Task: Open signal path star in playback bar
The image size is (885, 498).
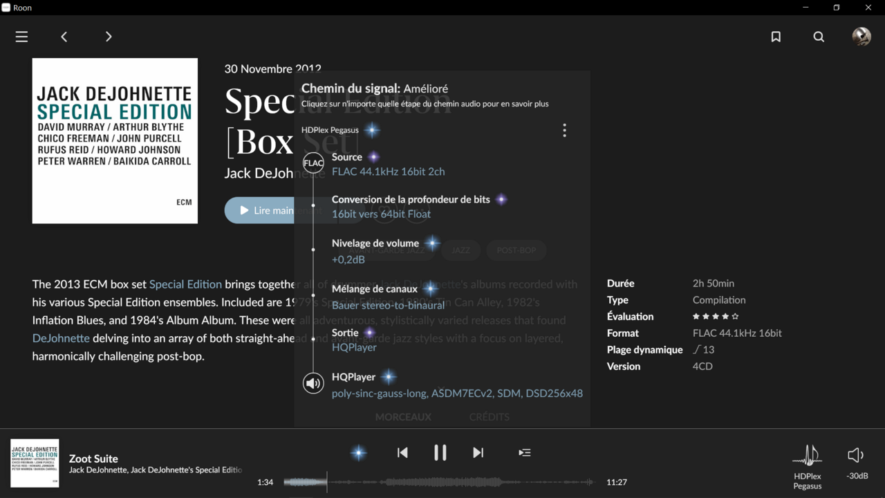Action: [x=358, y=453]
